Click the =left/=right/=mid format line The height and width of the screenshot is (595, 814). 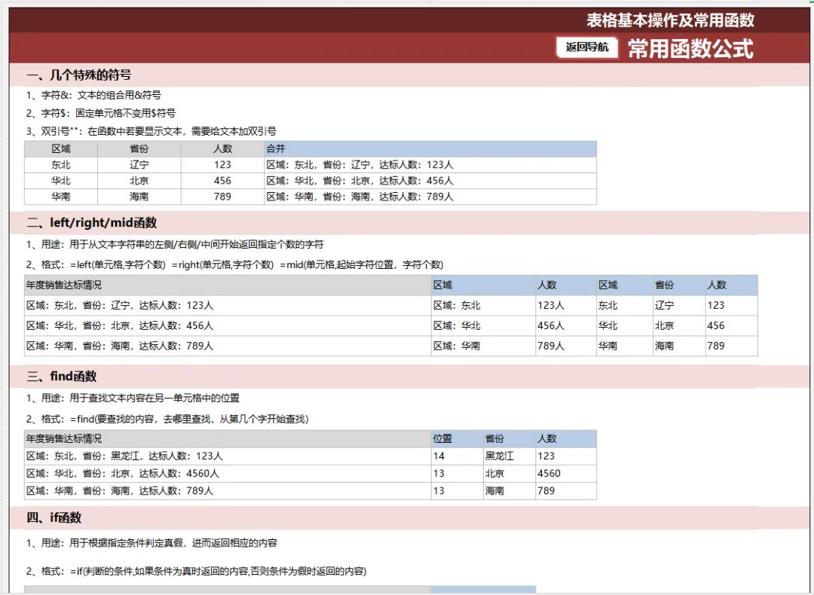(234, 264)
